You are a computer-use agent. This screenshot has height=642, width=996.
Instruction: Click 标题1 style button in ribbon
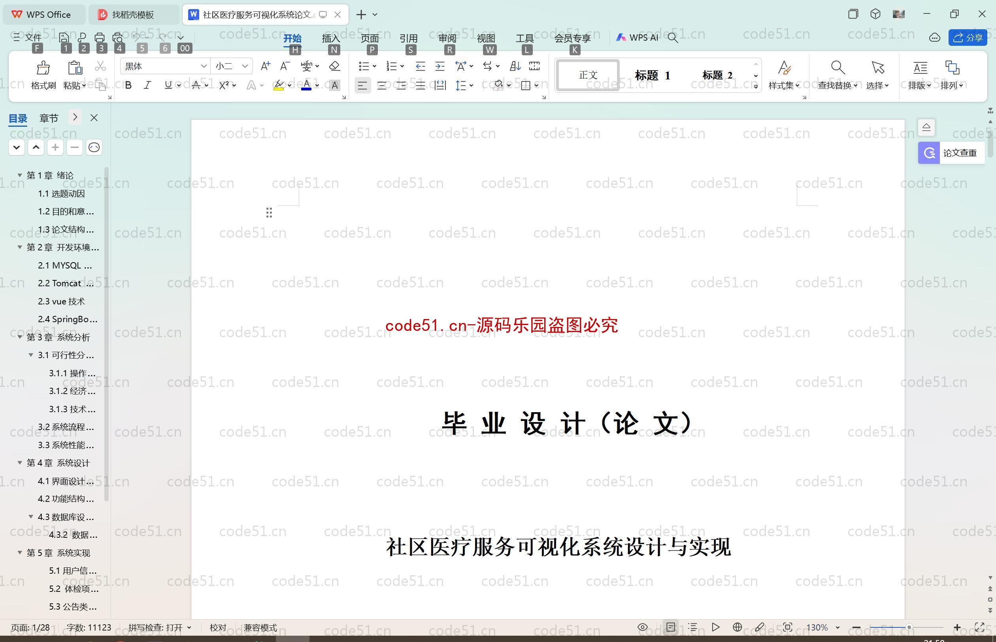pyautogui.click(x=653, y=74)
